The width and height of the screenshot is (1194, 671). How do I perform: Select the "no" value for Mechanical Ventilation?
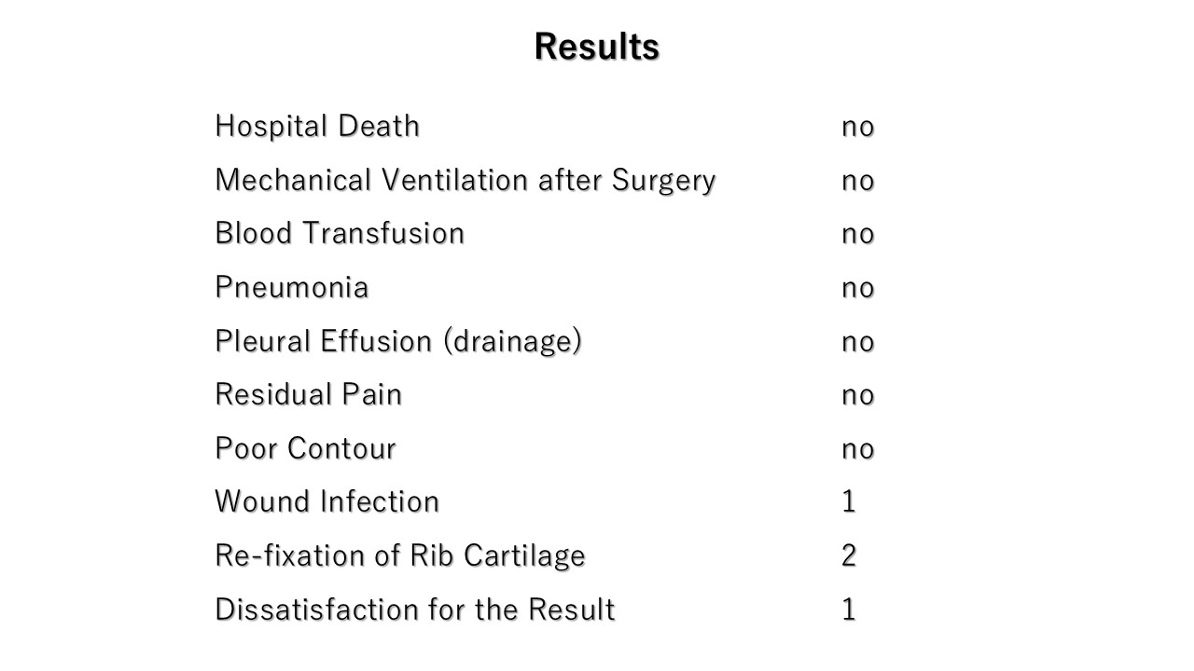tap(857, 181)
